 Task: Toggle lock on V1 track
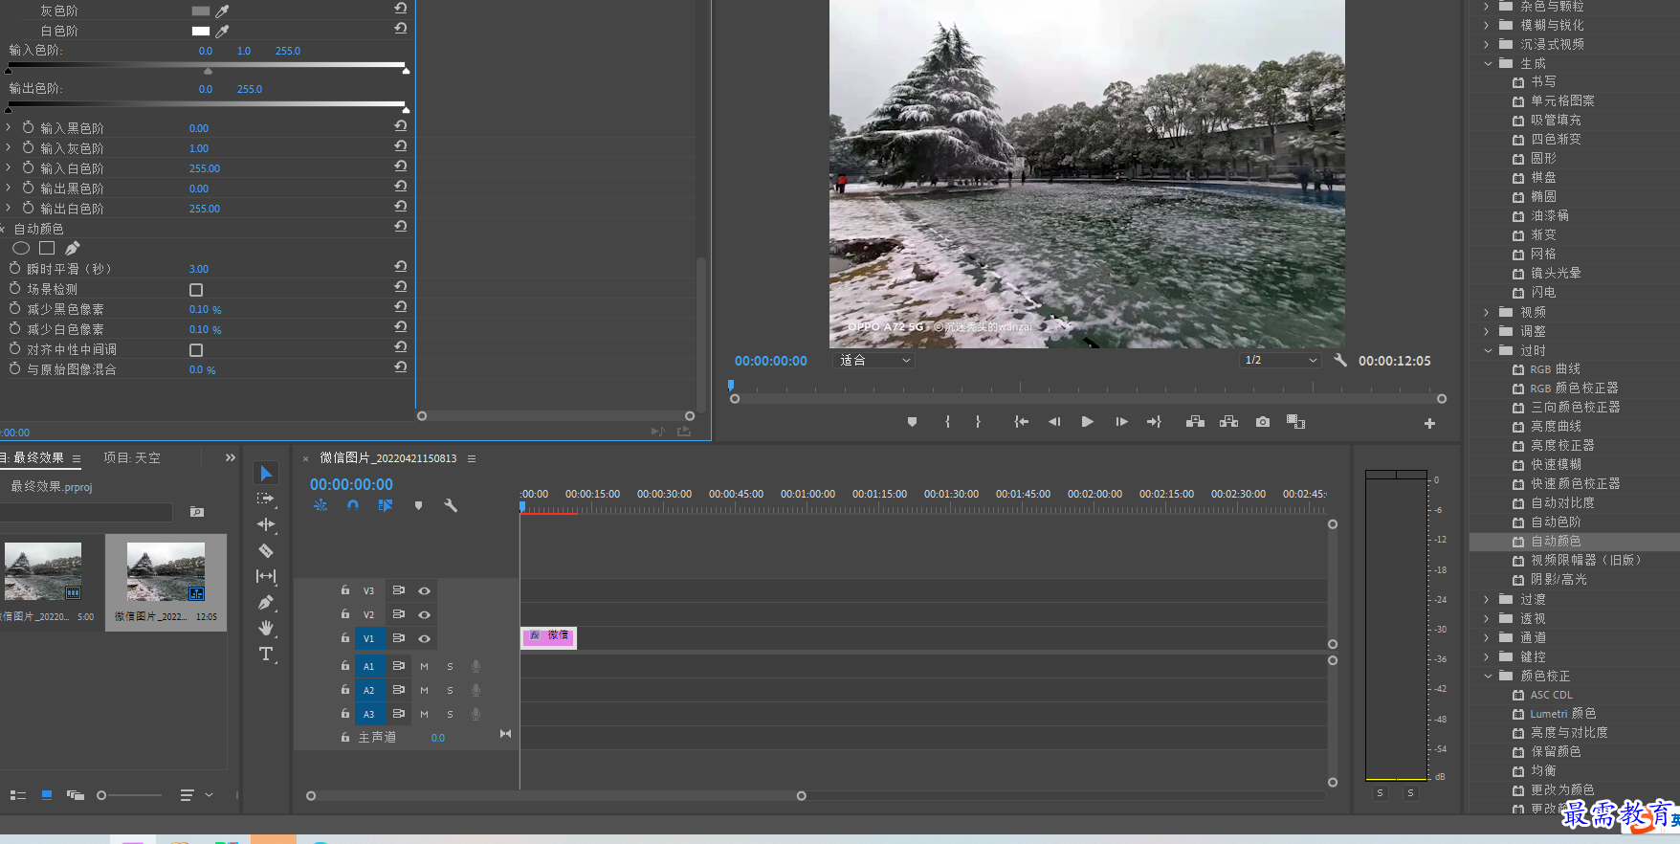pos(345,637)
